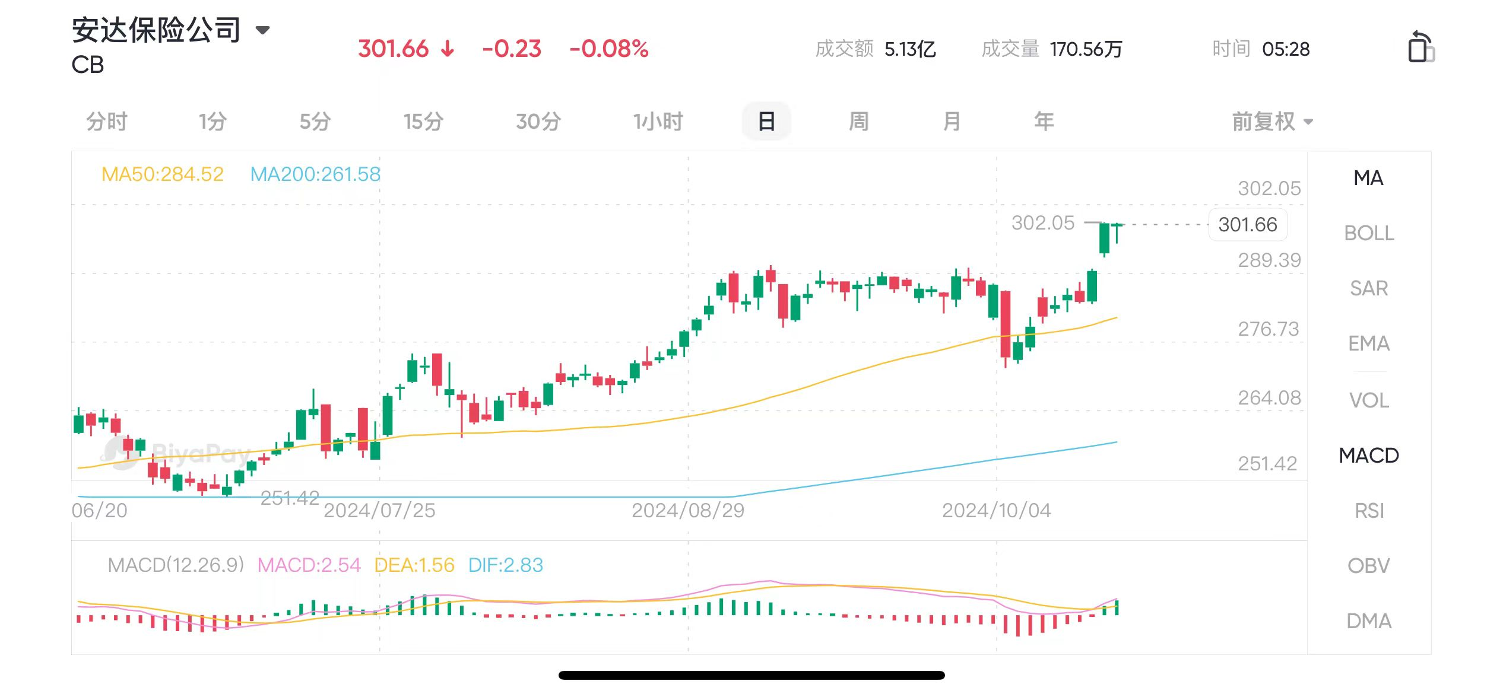Show the MACD sub-indicator
Image resolution: width=1503 pixels, height=694 pixels.
click(x=1369, y=456)
